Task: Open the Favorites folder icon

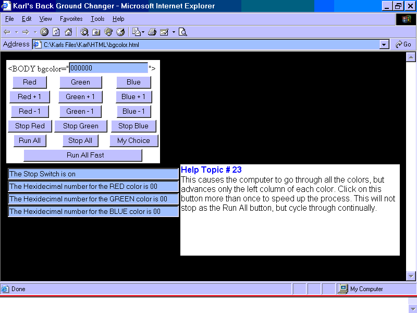Action: coord(96,32)
